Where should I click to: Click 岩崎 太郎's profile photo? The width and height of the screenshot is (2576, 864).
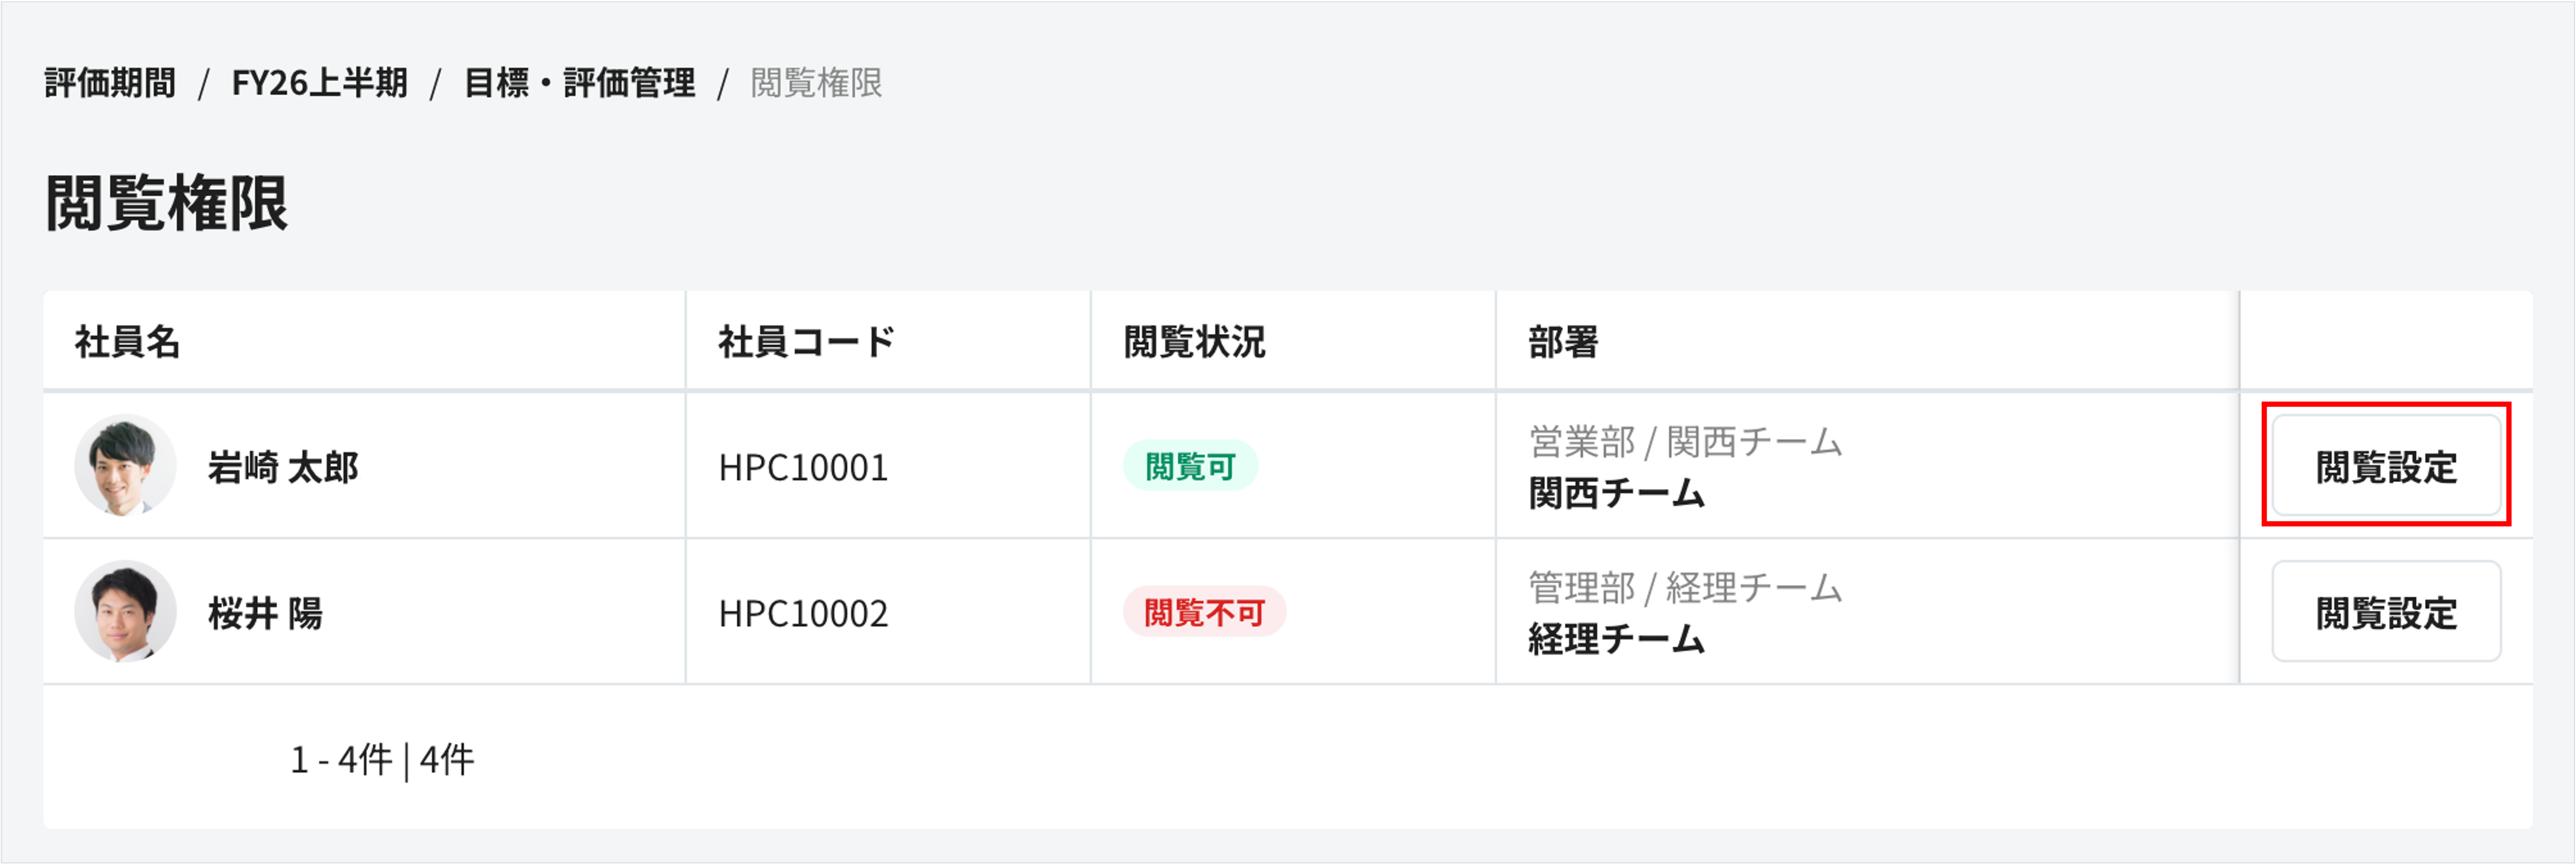click(x=124, y=466)
